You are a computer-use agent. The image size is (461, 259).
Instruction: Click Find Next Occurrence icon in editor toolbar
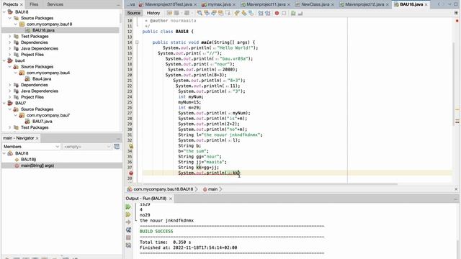coord(214,13)
